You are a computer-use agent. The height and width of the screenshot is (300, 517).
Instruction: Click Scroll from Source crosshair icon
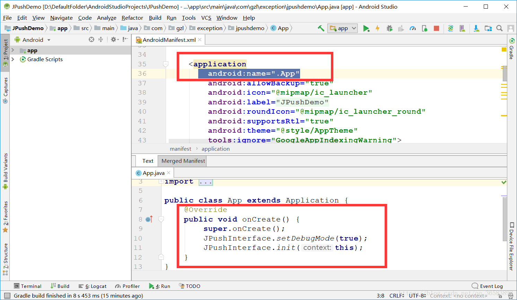pyautogui.click(x=91, y=40)
